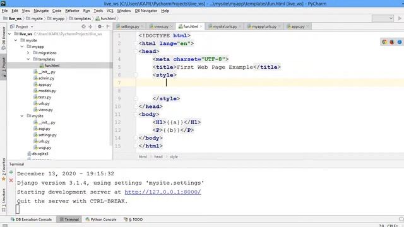Screen dimensions: 404x227
Task: Open the Tools menu
Action: pos(98,11)
